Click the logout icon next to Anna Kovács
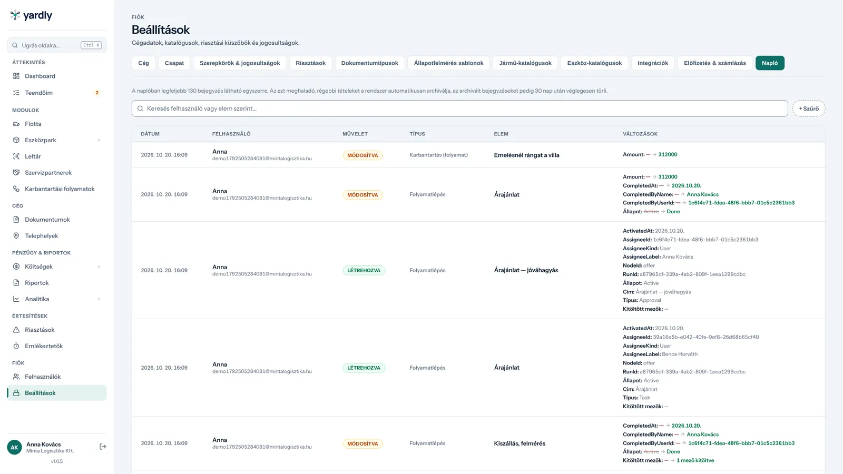The width and height of the screenshot is (843, 474). 103,447
